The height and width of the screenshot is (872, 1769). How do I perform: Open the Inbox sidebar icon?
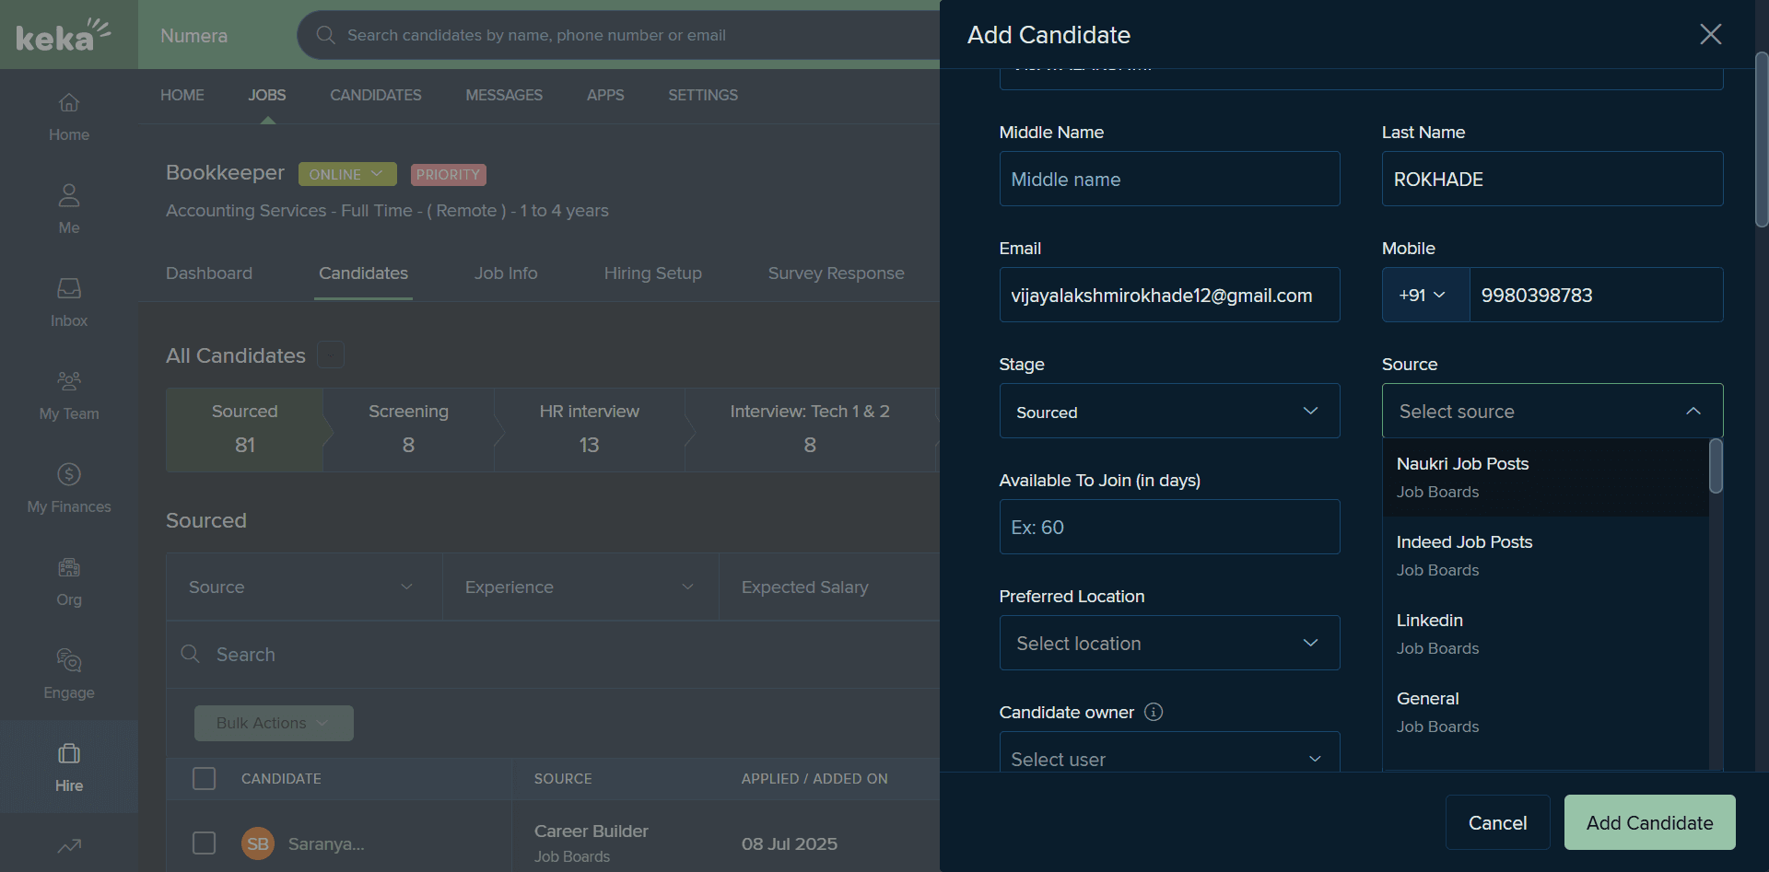(69, 288)
